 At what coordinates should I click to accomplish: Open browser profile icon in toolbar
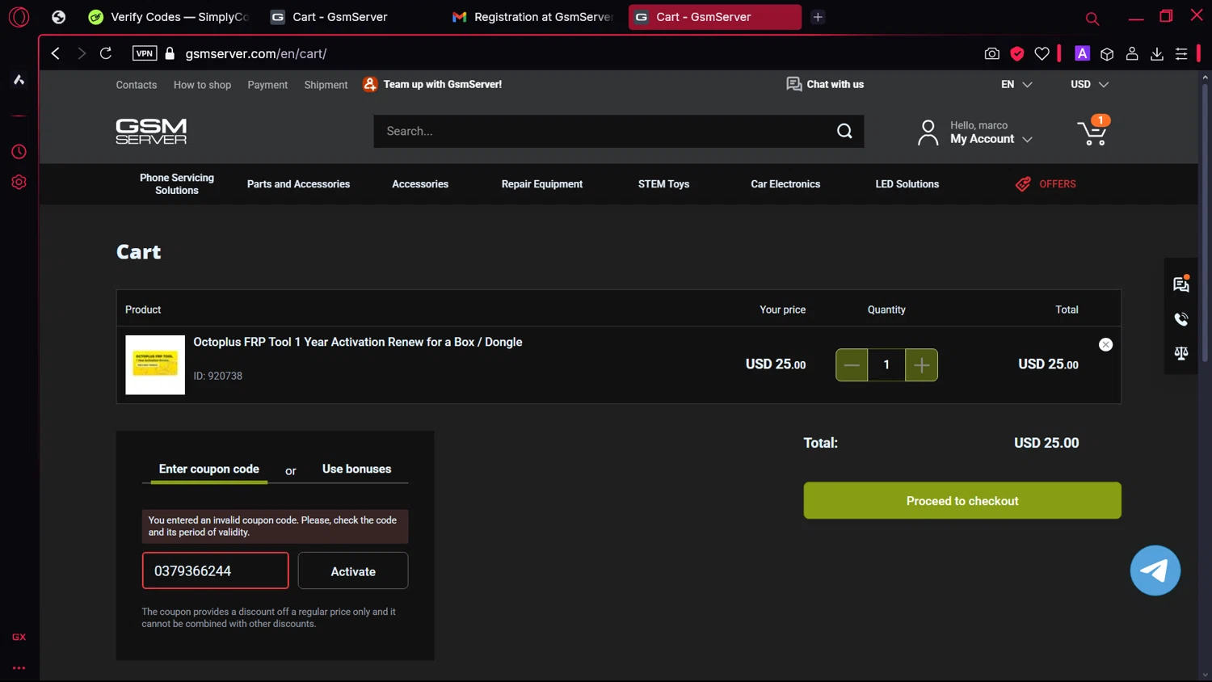point(1132,53)
